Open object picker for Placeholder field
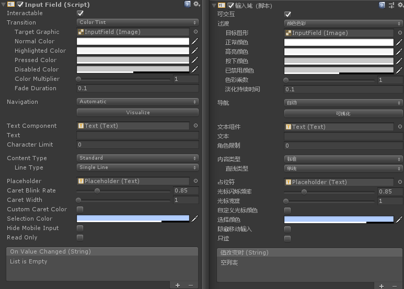Viewport: 404px width, 289px height. pos(196,181)
